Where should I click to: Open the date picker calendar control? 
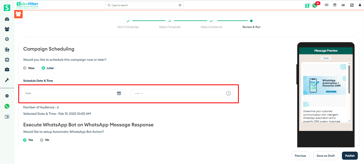tap(119, 93)
